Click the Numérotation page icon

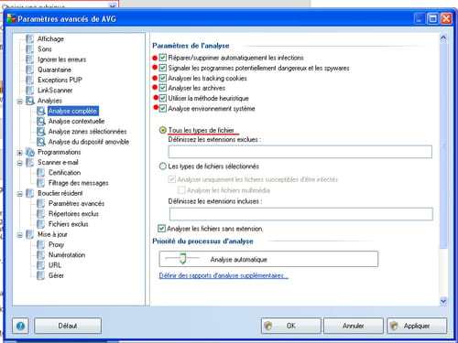[40, 255]
